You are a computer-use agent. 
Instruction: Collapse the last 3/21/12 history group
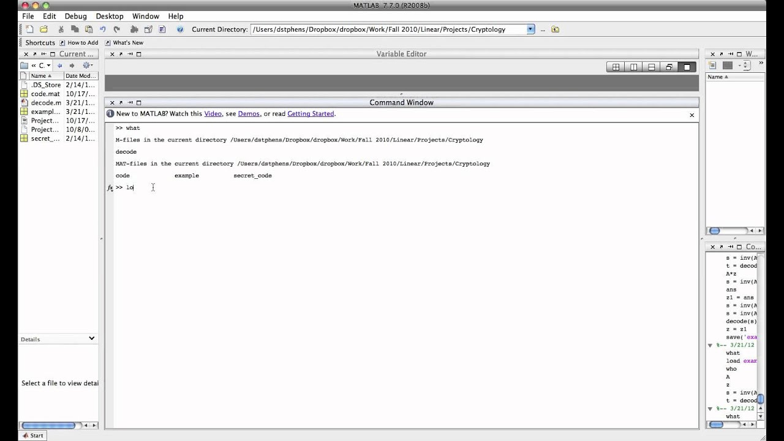point(710,409)
